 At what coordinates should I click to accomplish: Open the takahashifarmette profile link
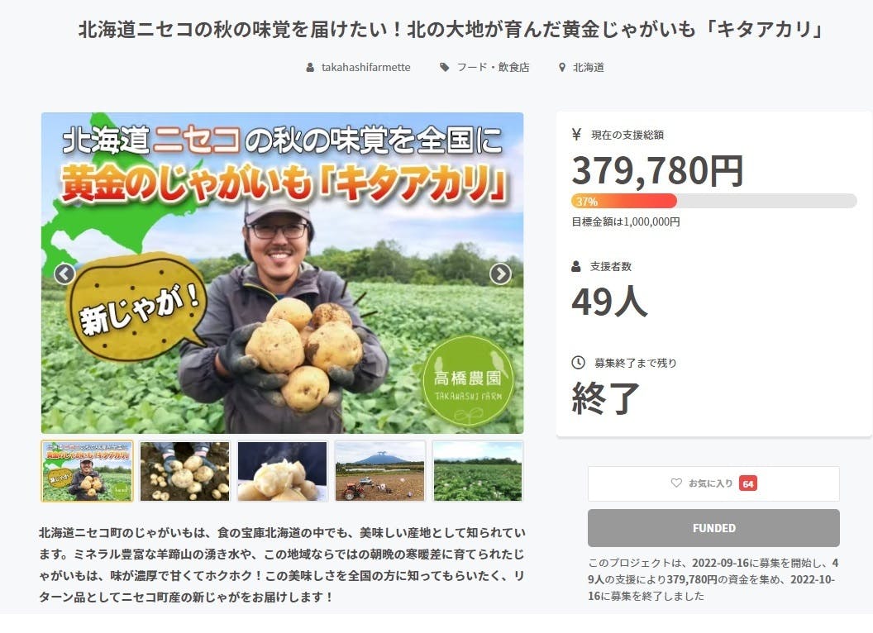pyautogui.click(x=365, y=68)
